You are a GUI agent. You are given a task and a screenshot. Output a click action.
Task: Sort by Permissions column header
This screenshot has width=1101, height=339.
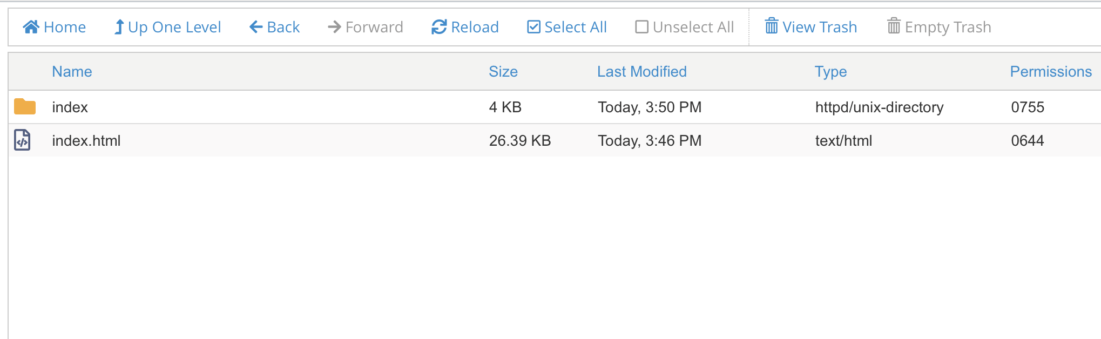tap(1051, 71)
